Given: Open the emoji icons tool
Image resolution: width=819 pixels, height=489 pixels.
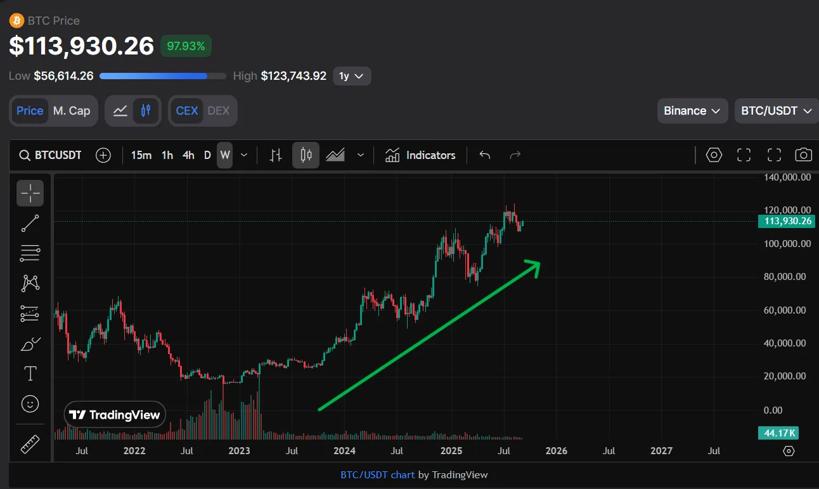Looking at the screenshot, I should point(30,403).
